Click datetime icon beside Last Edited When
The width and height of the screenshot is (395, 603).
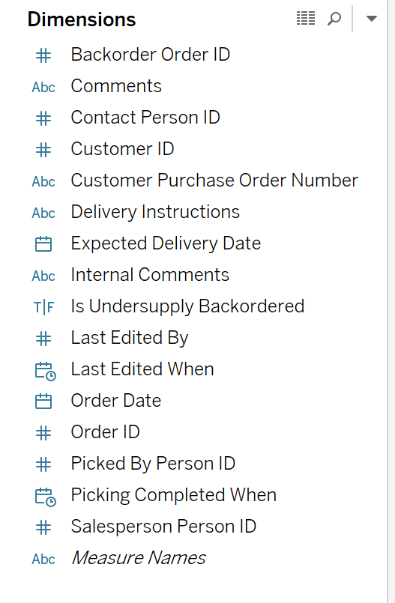click(x=46, y=371)
